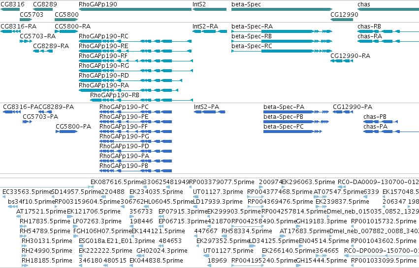The height and width of the screenshot is (268, 419).
Task: Click protein RhoGAPp190-PD
Action: 135,151
